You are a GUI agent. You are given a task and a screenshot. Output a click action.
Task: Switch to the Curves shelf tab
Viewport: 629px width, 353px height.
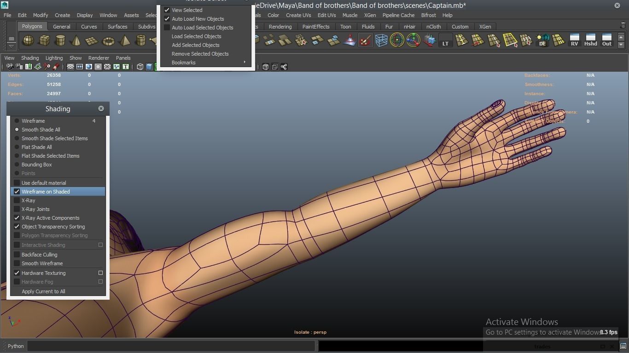point(89,27)
